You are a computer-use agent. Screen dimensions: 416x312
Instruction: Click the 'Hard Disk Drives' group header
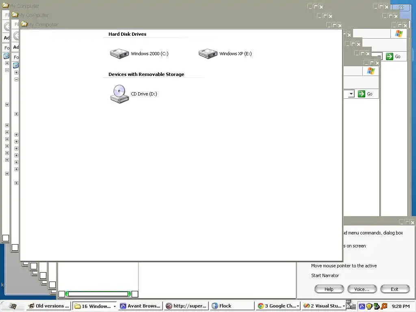(127, 34)
